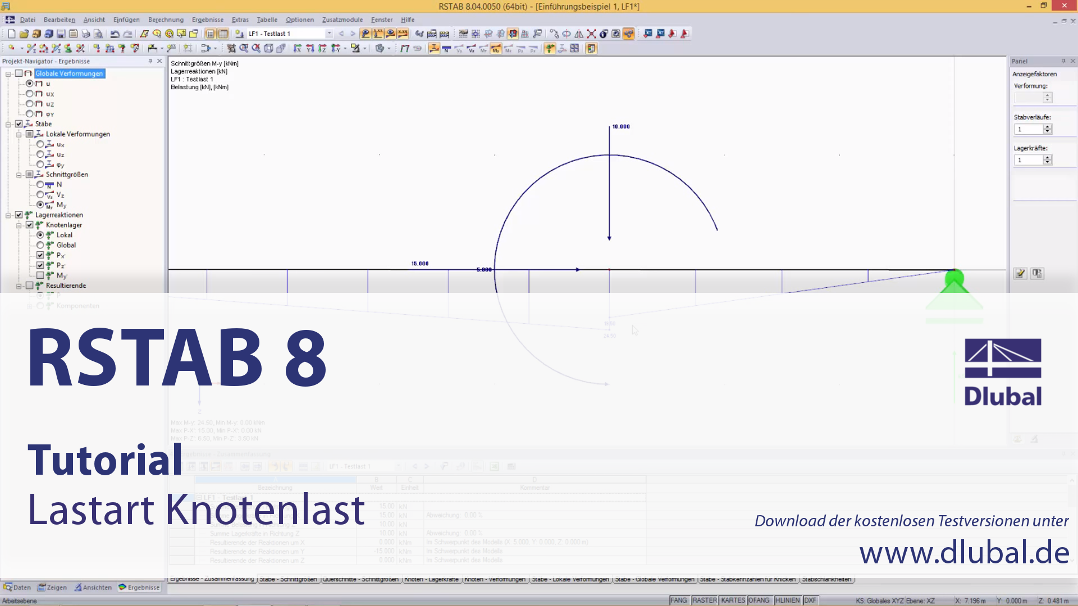Click the zoom window magnifier icon
This screenshot has height=606, width=1078.
point(244,48)
